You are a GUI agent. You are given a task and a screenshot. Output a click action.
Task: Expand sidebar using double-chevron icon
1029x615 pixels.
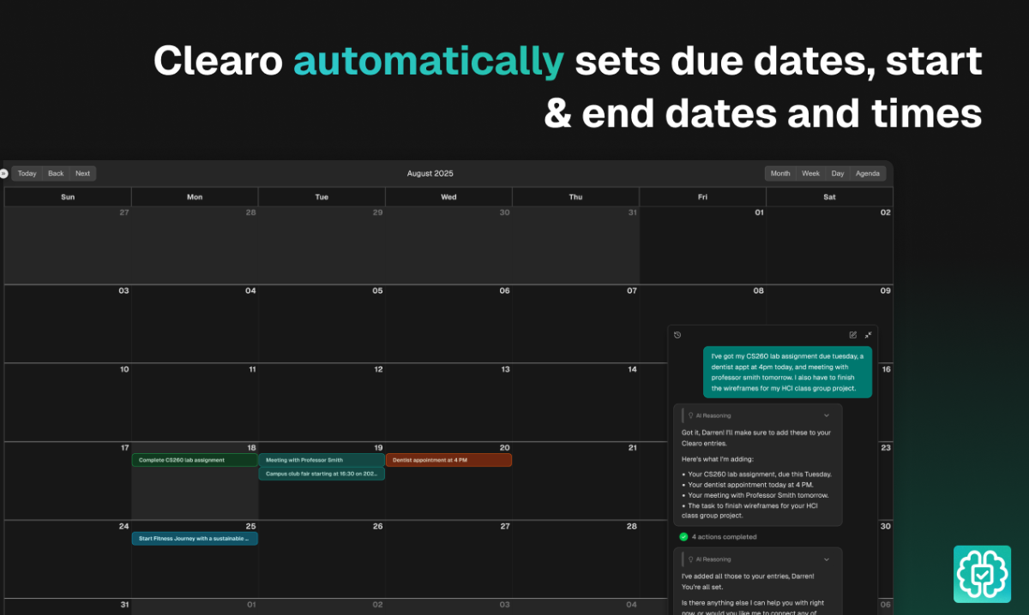click(3, 173)
